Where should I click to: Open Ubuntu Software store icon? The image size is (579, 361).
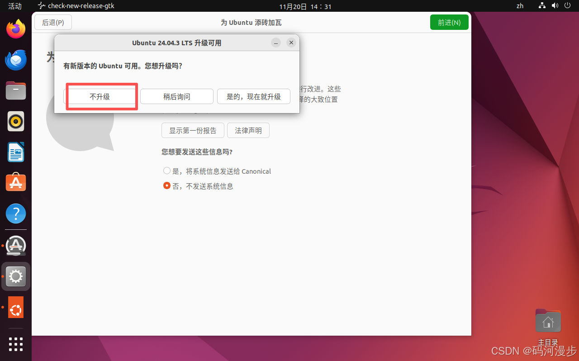click(16, 182)
